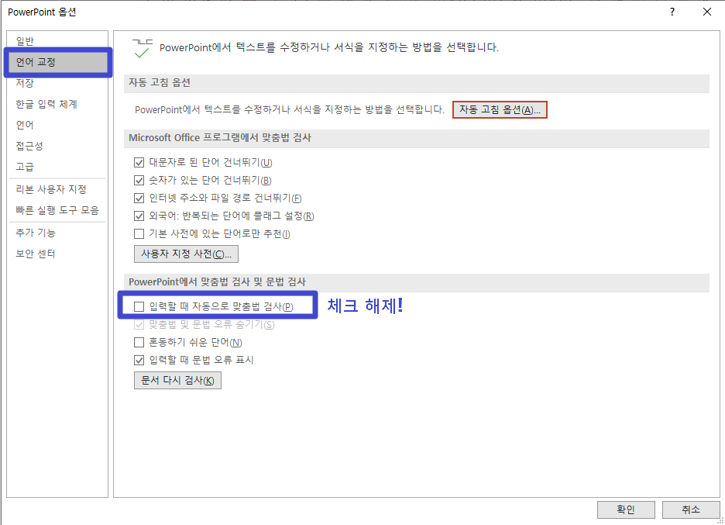725x525 pixels.
Task: Toggle 숫자가 있는 단어 건너뛰기 checkbox
Action: 139,180
